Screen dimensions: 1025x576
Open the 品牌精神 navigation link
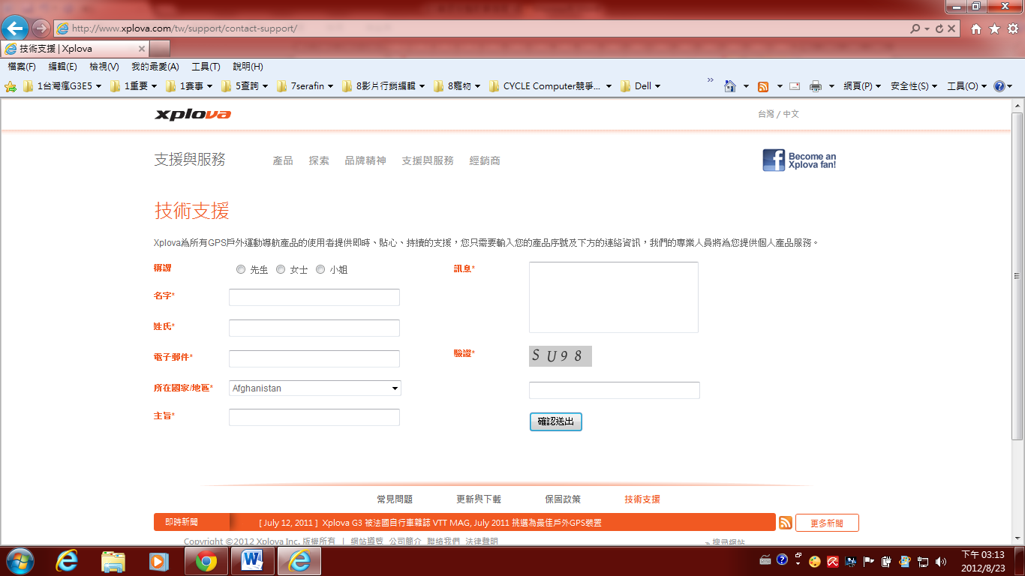pyautogui.click(x=365, y=160)
